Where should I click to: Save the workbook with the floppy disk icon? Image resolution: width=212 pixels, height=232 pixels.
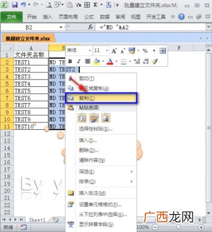click(x=15, y=5)
